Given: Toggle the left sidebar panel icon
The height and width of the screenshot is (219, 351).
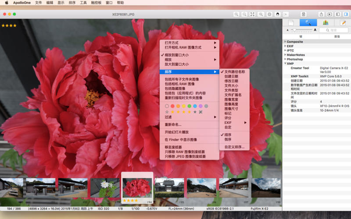Looking at the screenshot, I should (338, 14).
